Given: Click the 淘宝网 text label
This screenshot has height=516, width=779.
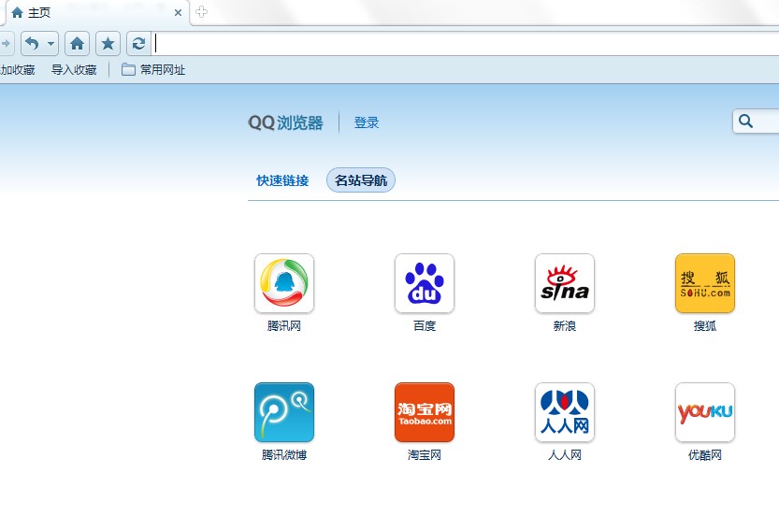Looking at the screenshot, I should point(425,455).
